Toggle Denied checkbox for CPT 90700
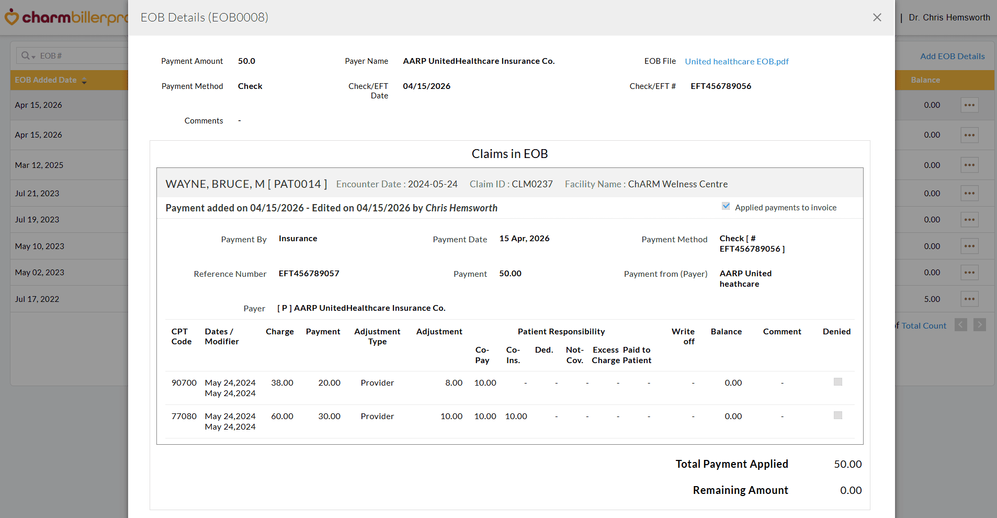 coord(837,382)
